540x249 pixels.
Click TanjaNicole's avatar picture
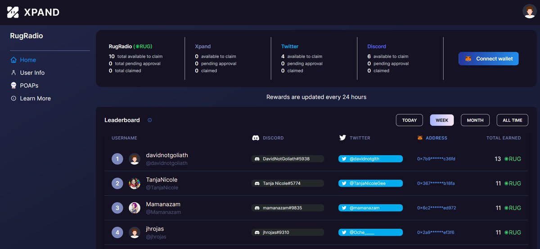(135, 183)
